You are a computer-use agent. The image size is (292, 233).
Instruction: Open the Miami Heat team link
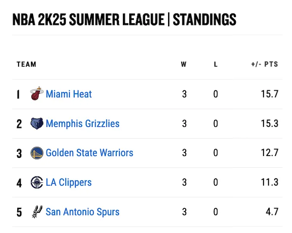click(68, 94)
